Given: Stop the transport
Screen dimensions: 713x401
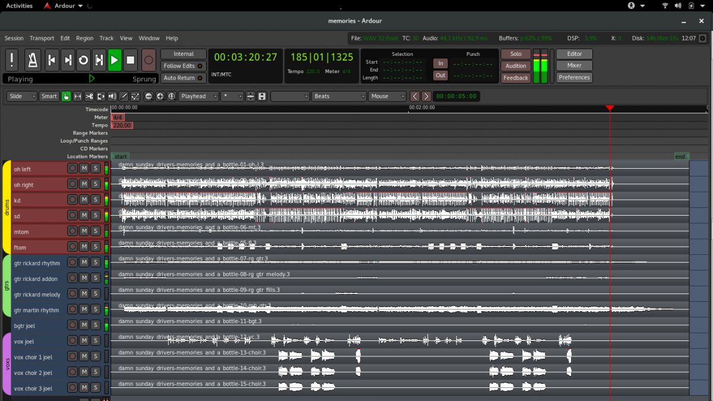Looking at the screenshot, I should (131, 60).
